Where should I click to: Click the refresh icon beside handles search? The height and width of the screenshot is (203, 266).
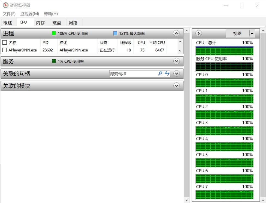167,73
